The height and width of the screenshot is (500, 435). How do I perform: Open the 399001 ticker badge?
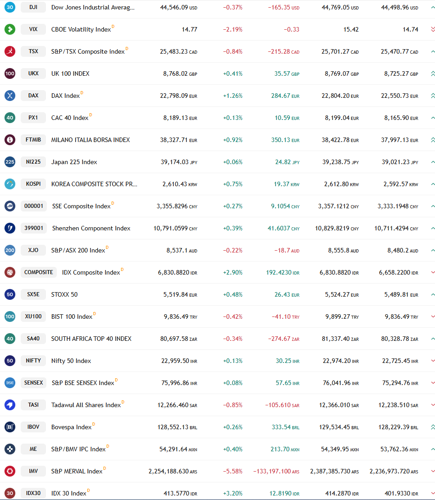34,228
